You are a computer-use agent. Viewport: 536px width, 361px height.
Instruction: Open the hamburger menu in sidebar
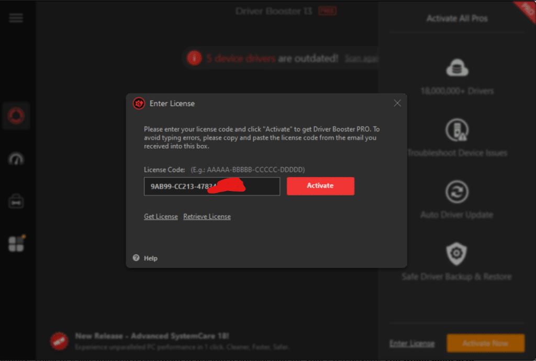16,18
